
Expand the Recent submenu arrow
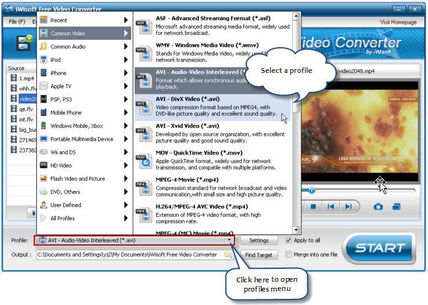pyautogui.click(x=126, y=20)
